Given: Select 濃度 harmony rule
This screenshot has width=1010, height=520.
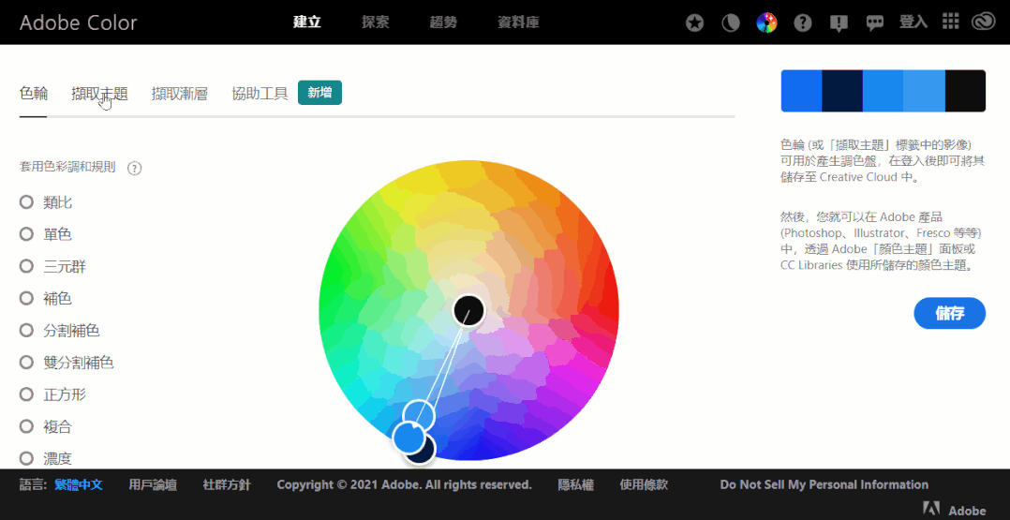Looking at the screenshot, I should (x=47, y=459).
